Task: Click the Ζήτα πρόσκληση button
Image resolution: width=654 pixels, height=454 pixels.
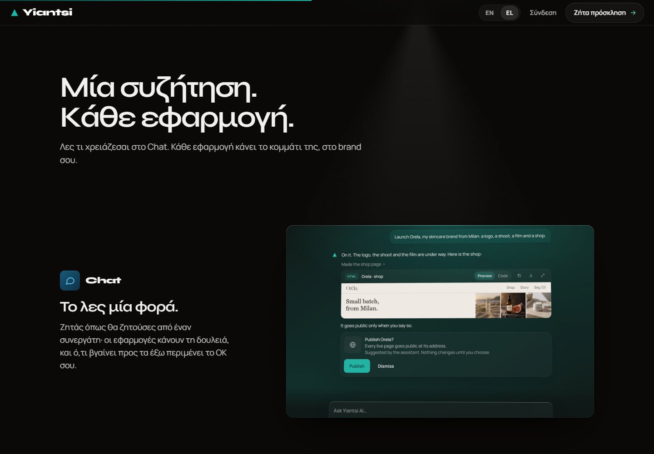Action: click(604, 13)
